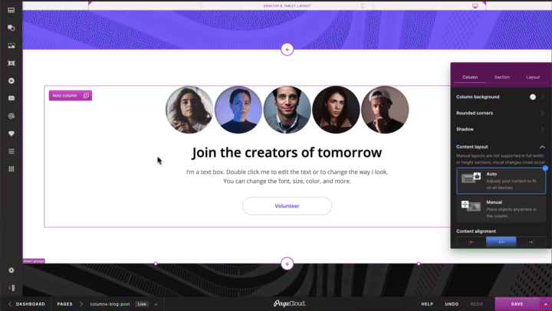The image size is (552, 311).
Task: Open the settings gear in sidebar
Action: point(11,270)
